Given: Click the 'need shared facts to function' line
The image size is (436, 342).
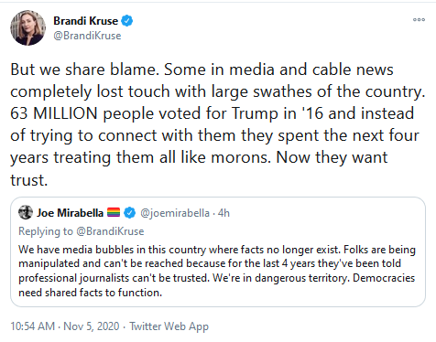Looking at the screenshot, I should click(x=91, y=293).
